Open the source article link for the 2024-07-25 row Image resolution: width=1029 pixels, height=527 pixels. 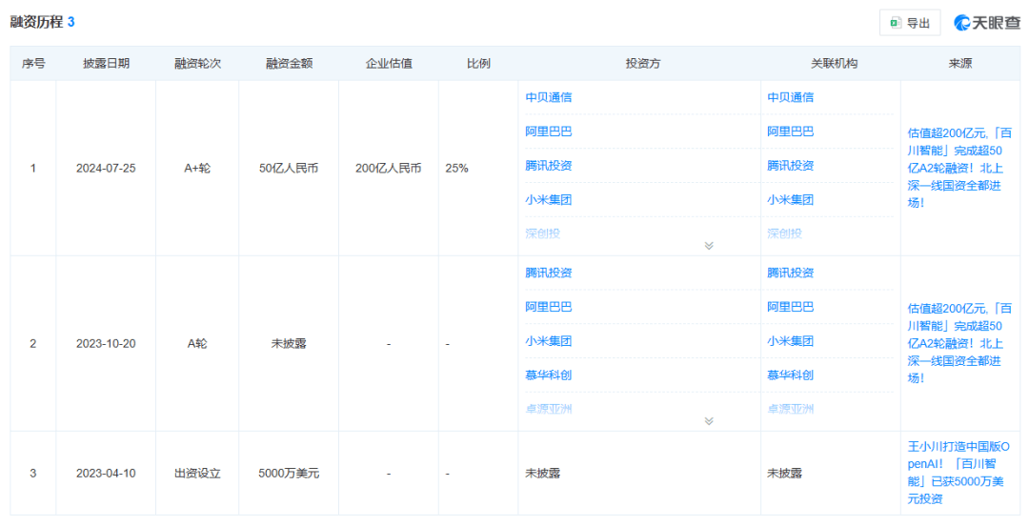958,168
